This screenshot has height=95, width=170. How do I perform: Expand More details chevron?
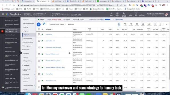point(114,19)
